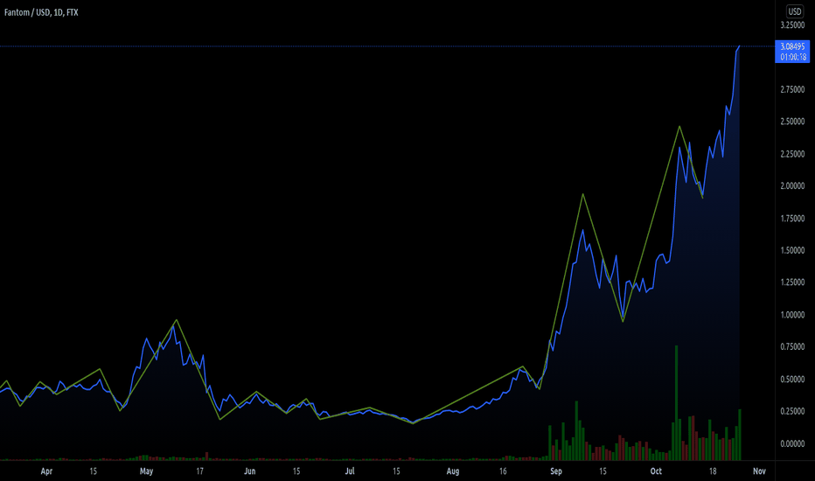This screenshot has height=481, width=815.
Task: Click the 2.75000 price axis label
Action: [792, 89]
